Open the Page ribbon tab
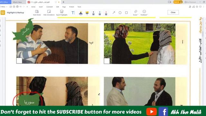The image size is (206, 116). [x=64, y=7]
